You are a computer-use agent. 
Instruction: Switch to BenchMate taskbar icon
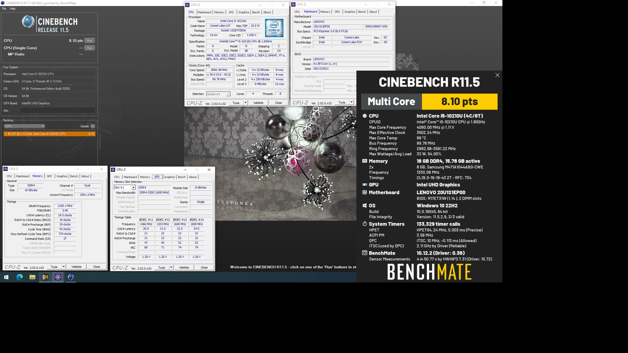[x=45, y=277]
